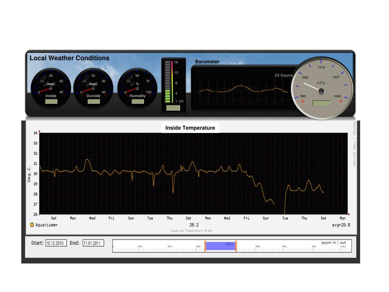
Task: Click the Humidity percentage gauge
Action: click(137, 88)
